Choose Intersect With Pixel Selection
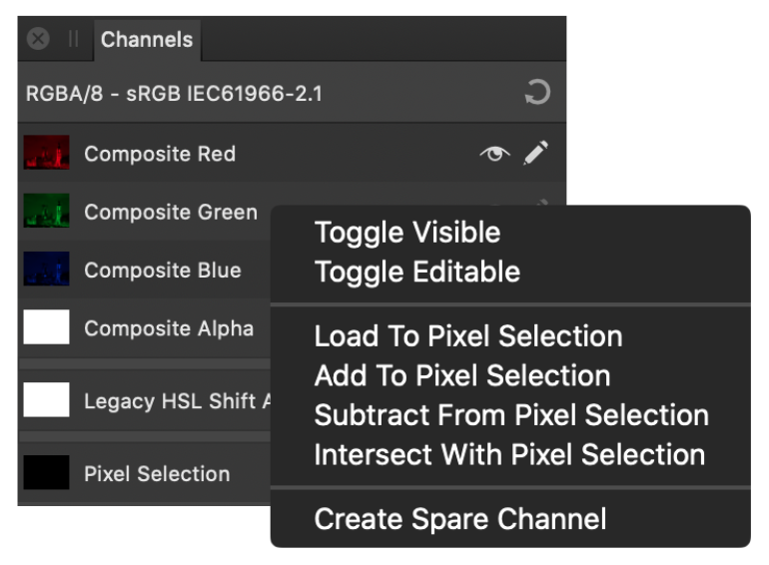The height and width of the screenshot is (565, 769). click(509, 455)
